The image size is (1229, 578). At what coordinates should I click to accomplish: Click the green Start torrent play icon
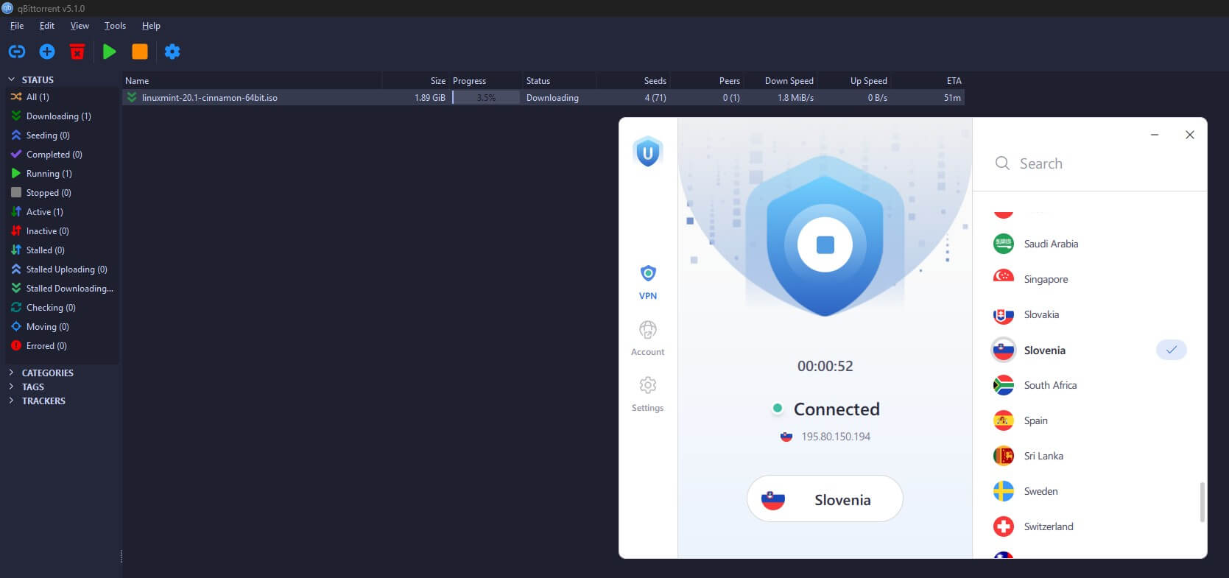pyautogui.click(x=110, y=52)
